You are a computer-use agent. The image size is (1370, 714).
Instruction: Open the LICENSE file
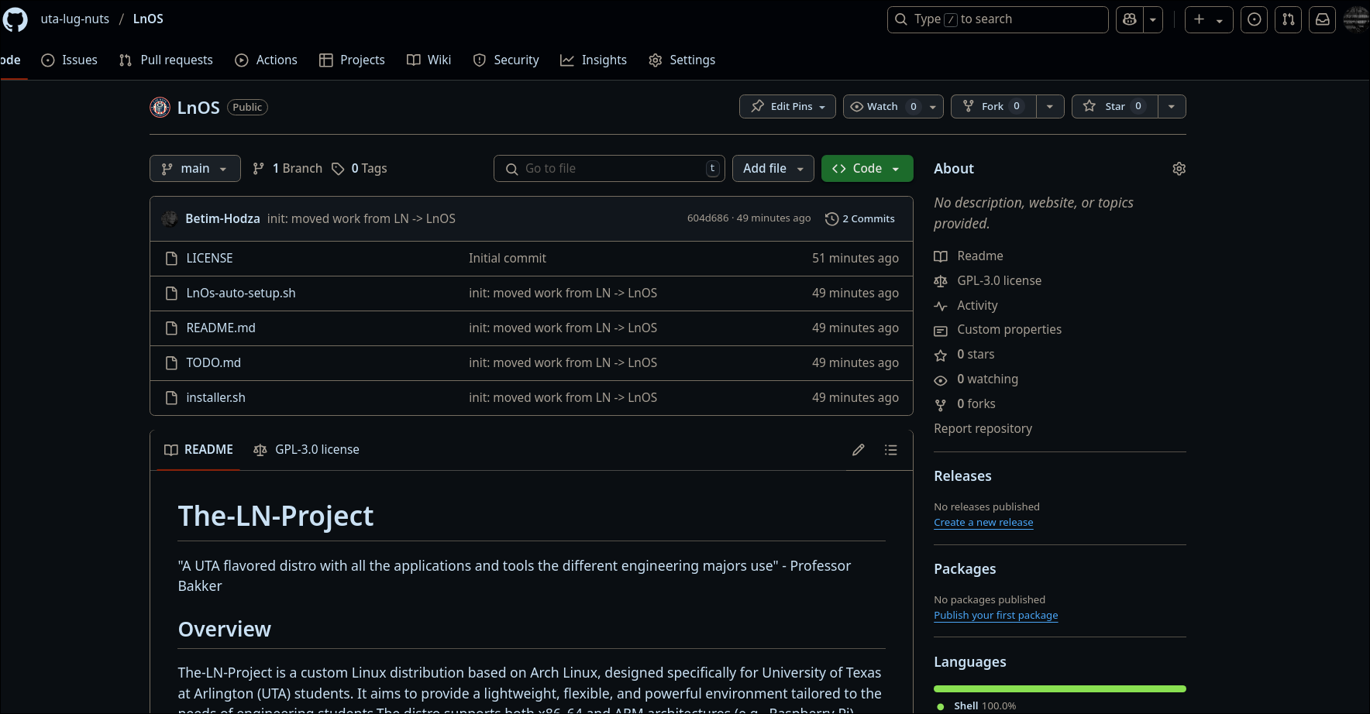(209, 258)
